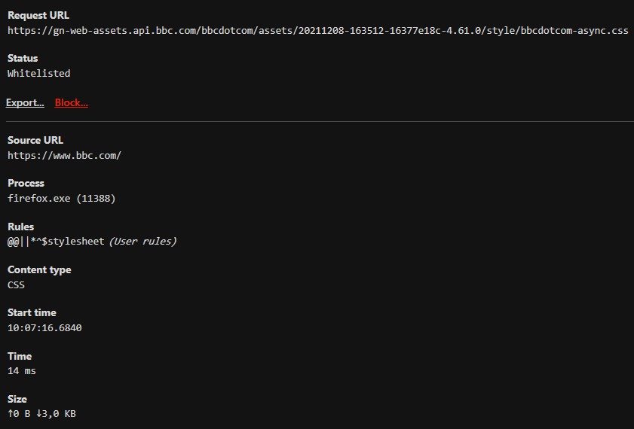Image resolution: width=634 pixels, height=429 pixels.
Task: Click the (User rules) annotation
Action: point(142,242)
